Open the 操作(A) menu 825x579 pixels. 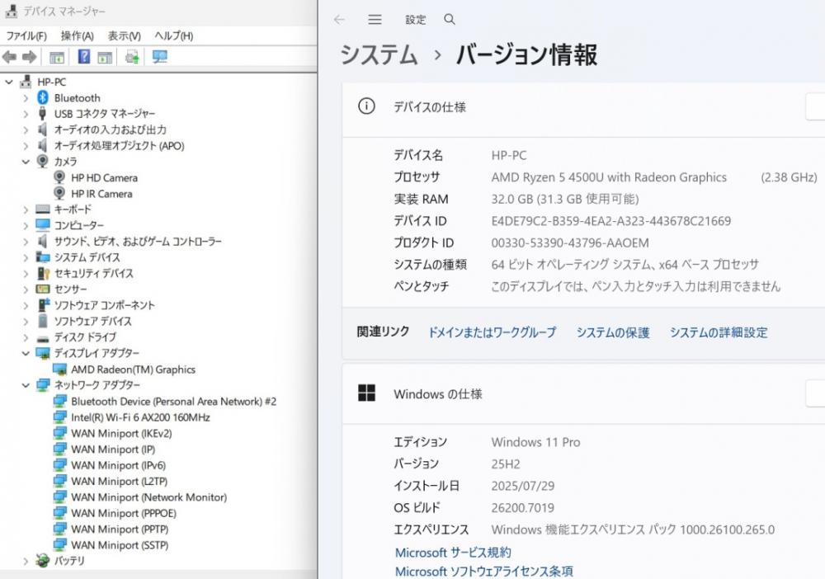[x=78, y=35]
